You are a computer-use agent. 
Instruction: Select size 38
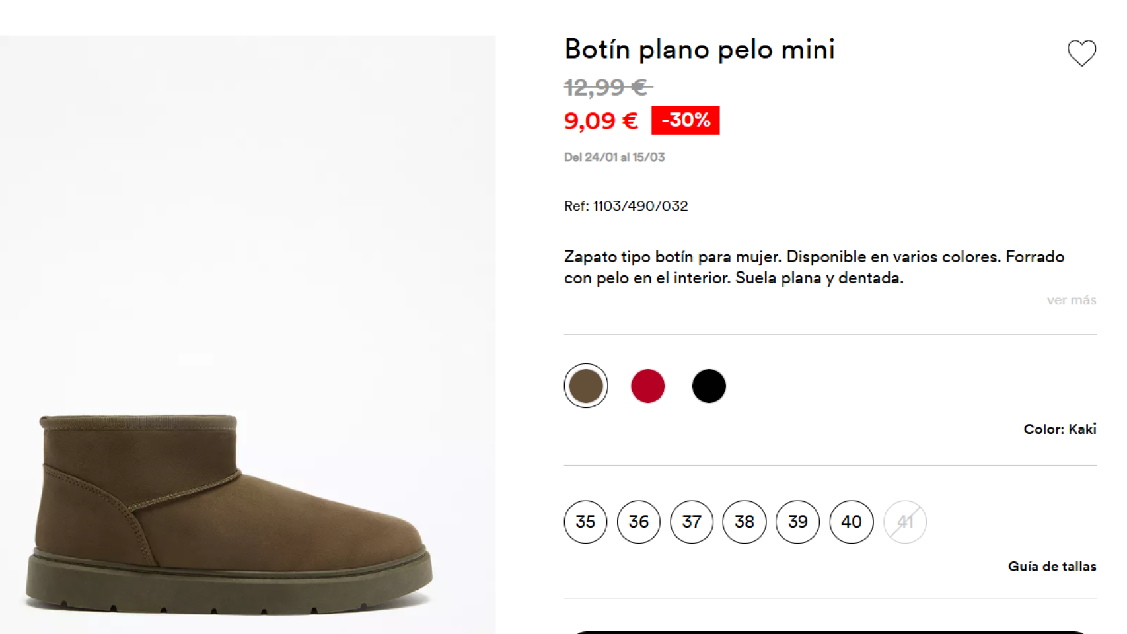744,522
